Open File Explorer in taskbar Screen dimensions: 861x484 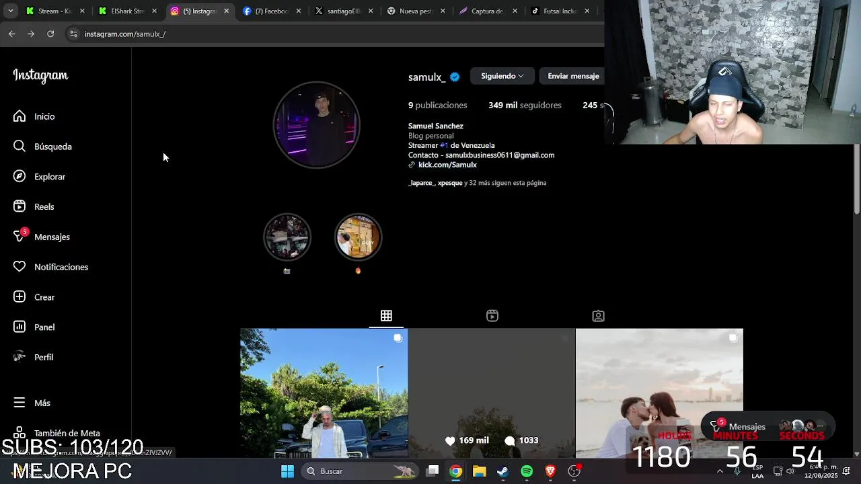tap(479, 471)
